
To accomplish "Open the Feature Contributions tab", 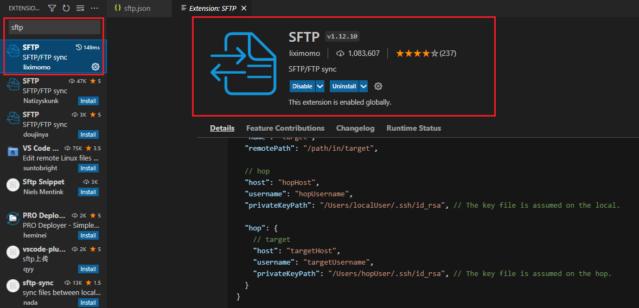I will pos(285,128).
